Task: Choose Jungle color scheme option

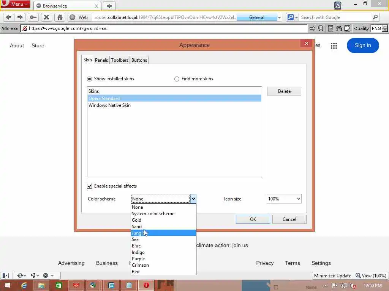Action: click(x=163, y=233)
